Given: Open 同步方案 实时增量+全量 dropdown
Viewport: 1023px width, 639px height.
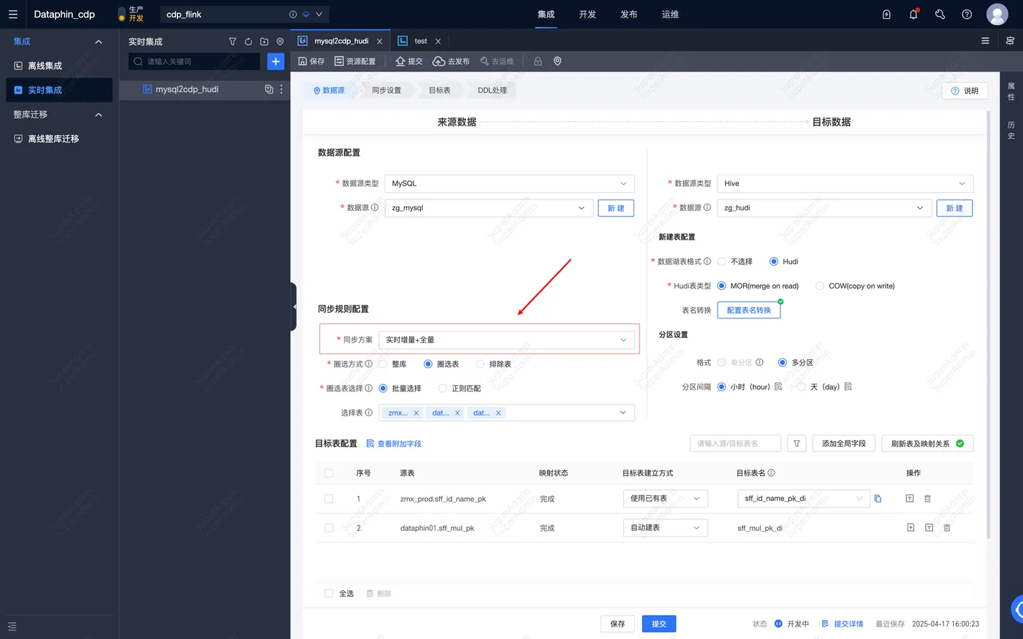Looking at the screenshot, I should click(x=506, y=340).
